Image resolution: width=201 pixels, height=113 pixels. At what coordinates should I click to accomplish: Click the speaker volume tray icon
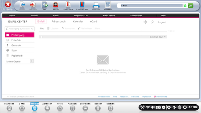153,107
